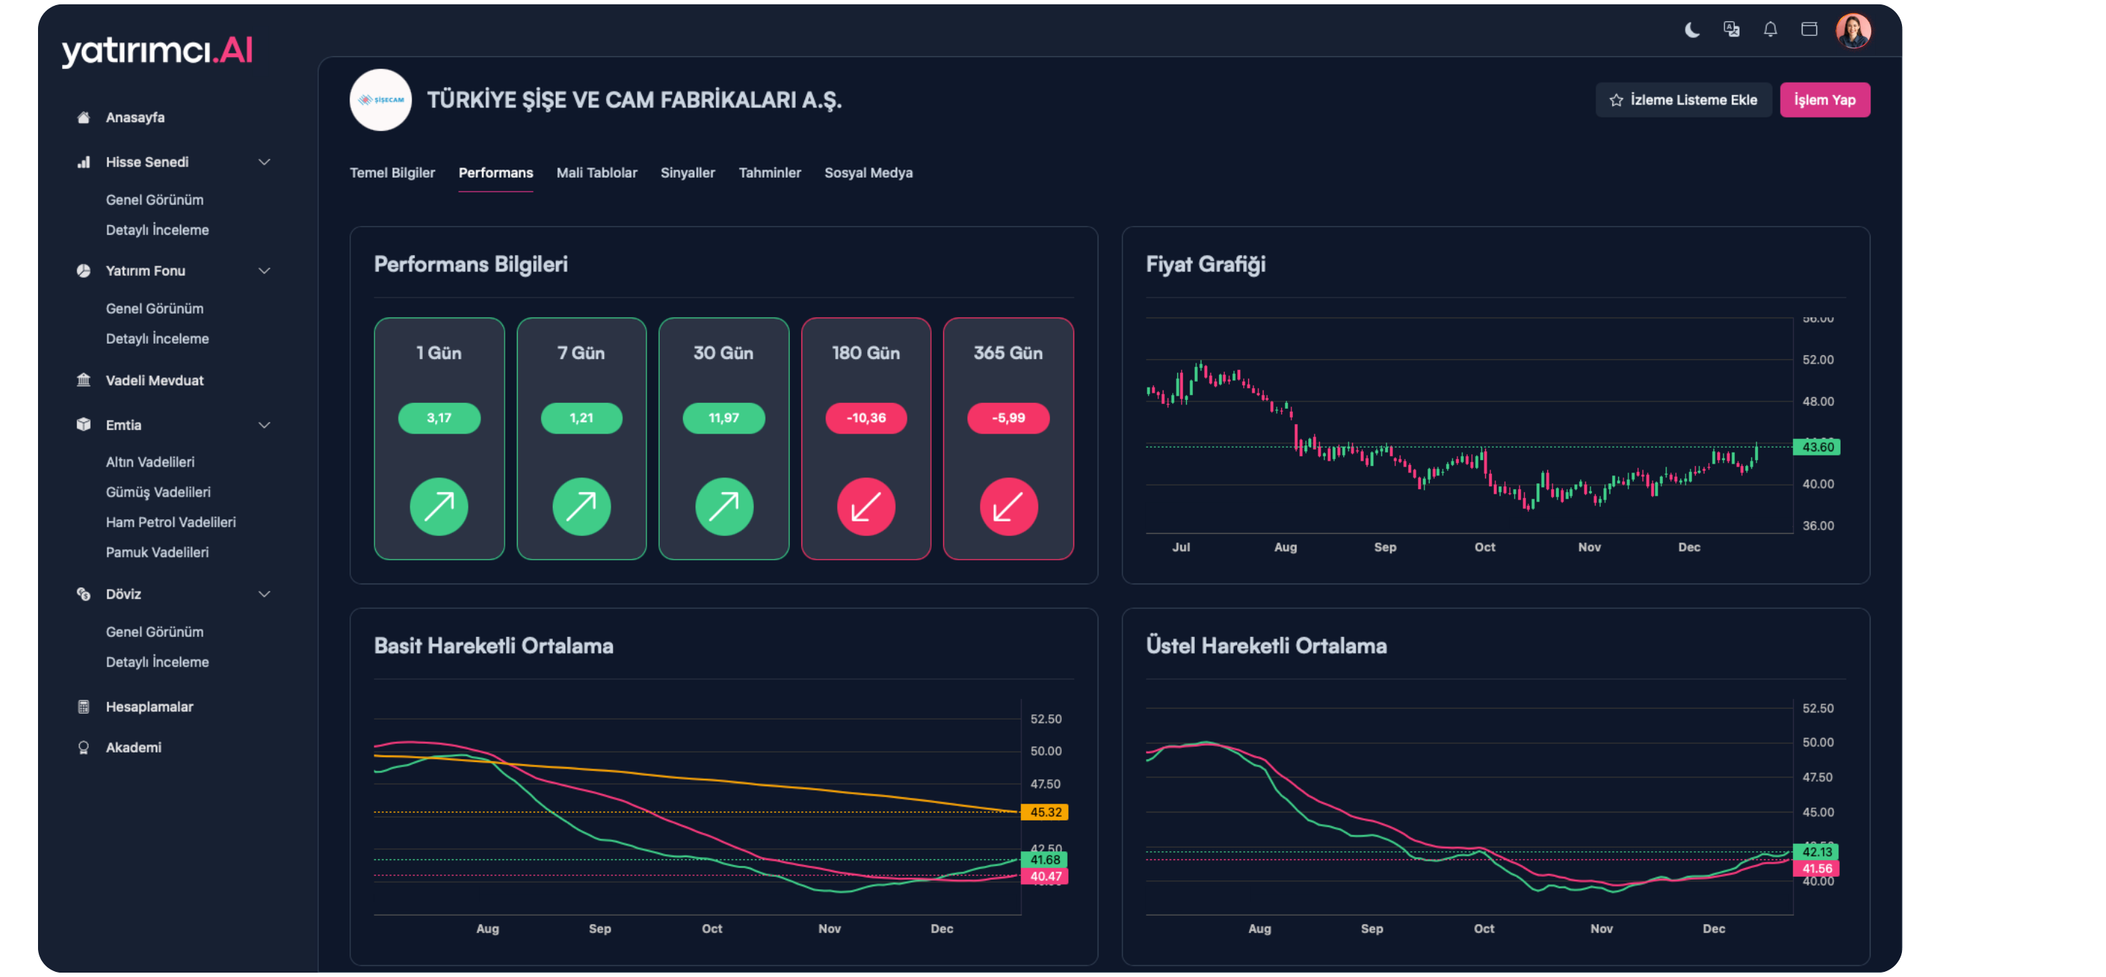Go to the Tahminler tab
Viewport: 2106px width, 977px height.
point(769,173)
